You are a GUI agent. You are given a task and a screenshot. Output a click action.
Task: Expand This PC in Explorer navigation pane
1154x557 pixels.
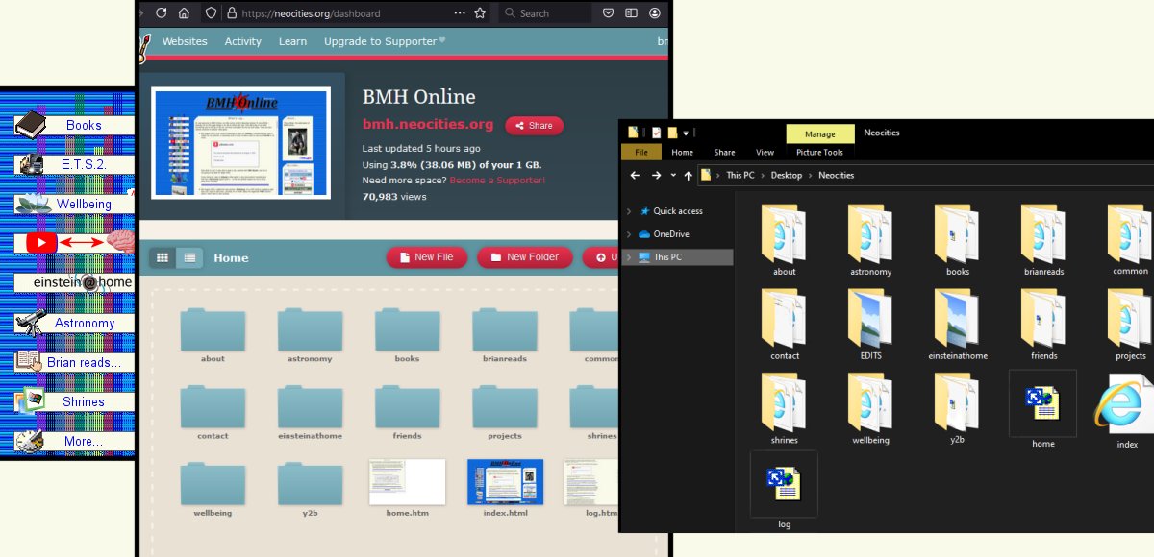[x=629, y=257]
